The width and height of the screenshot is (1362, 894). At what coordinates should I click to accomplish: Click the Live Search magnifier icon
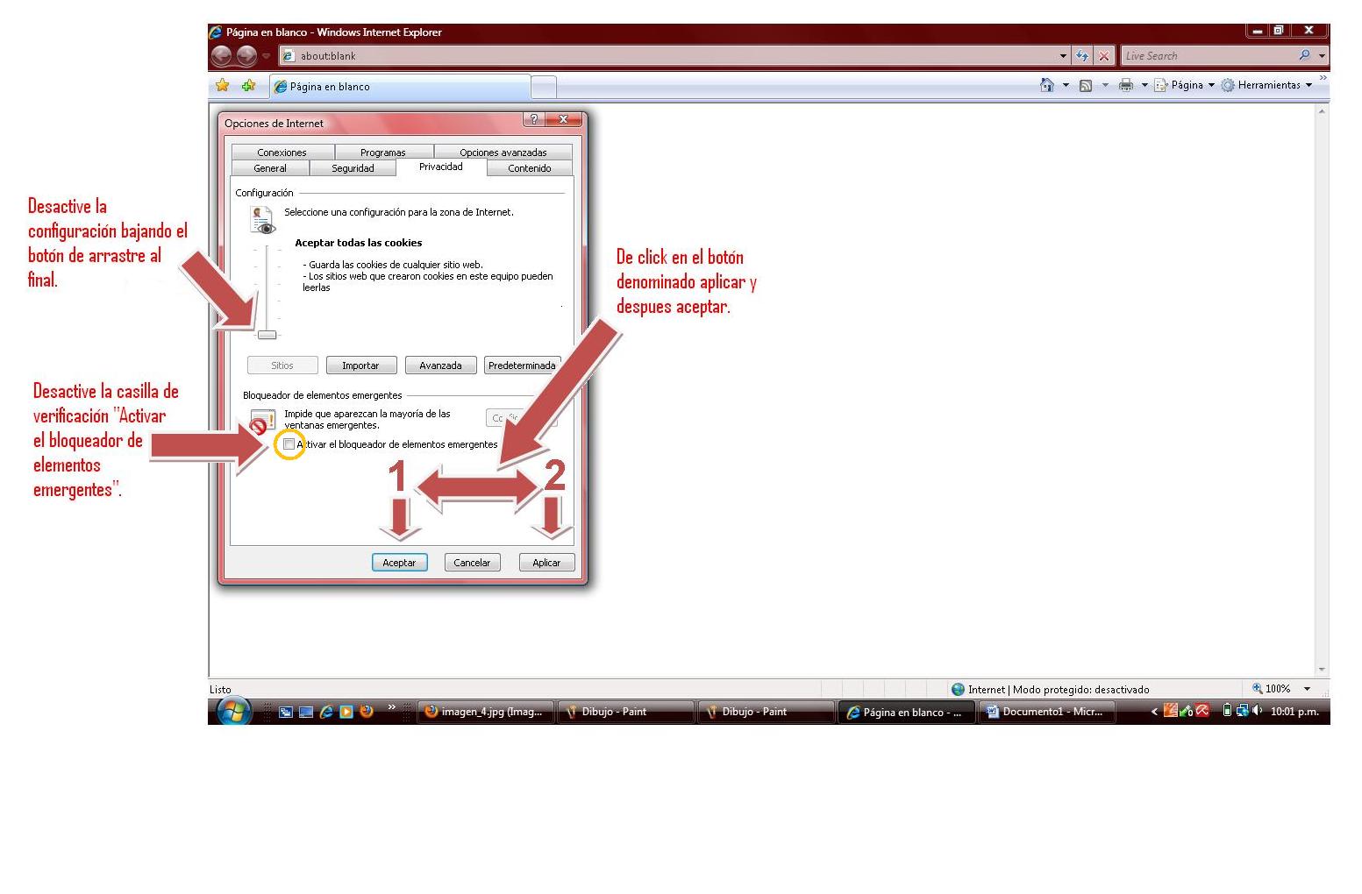click(x=1305, y=55)
